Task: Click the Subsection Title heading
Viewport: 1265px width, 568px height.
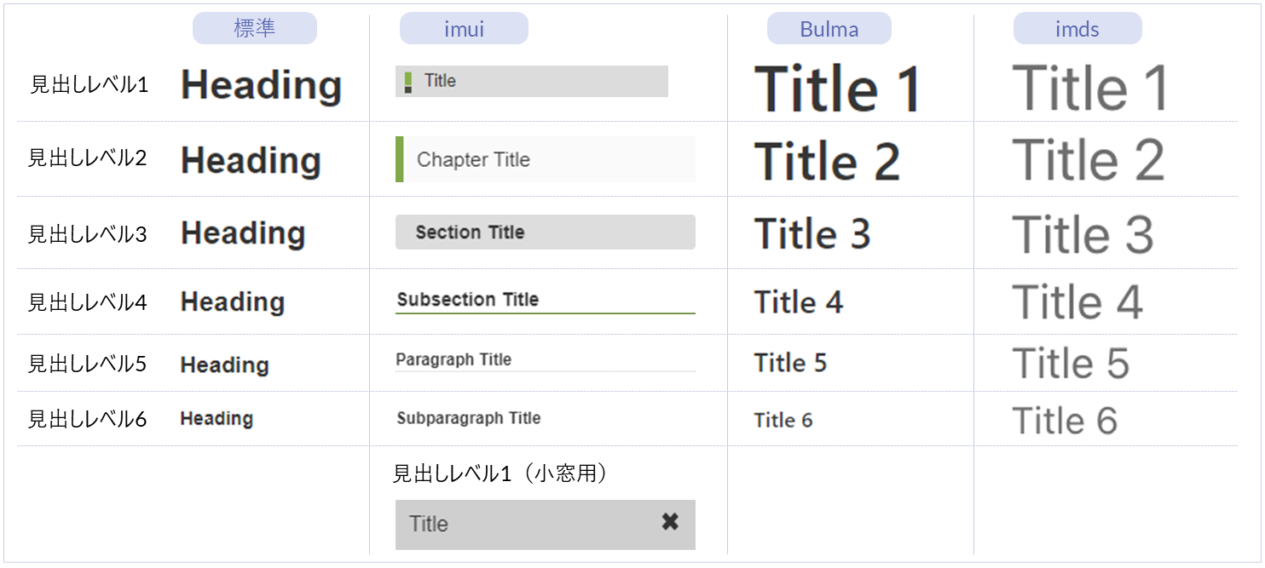Action: [468, 300]
